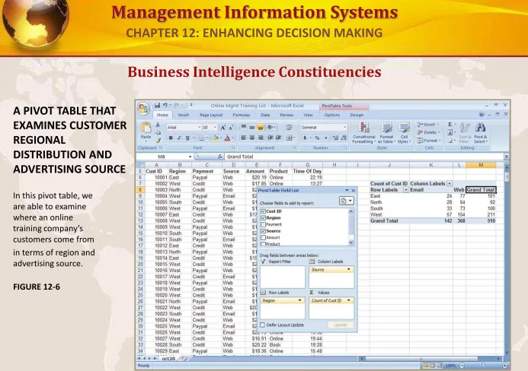The width and height of the screenshot is (528, 371).
Task: Open Find & Select binoculars icon
Action: 481,133
